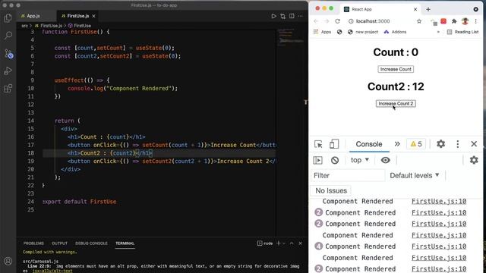Open the Reading List

(x=462, y=32)
